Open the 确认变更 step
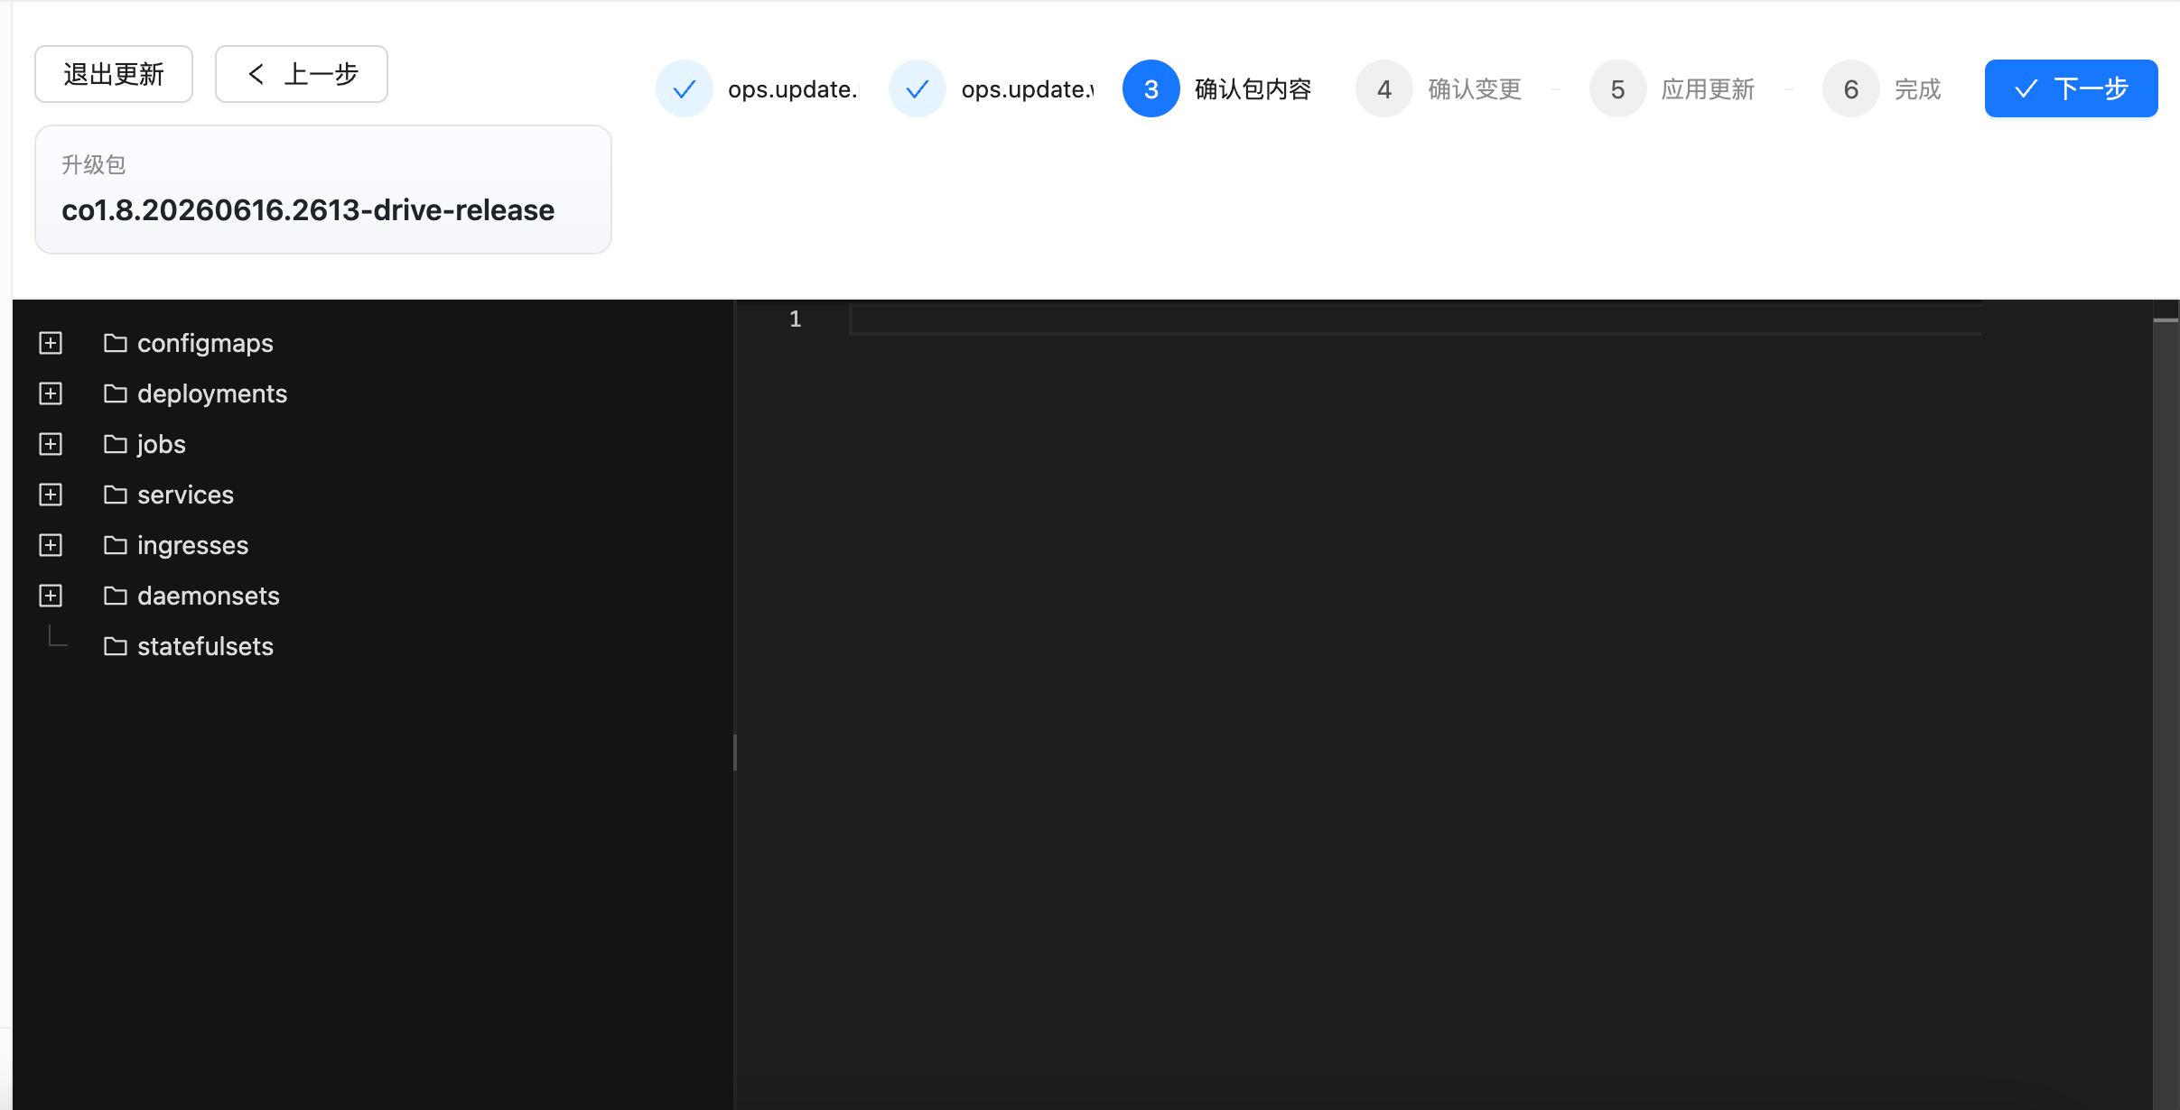This screenshot has width=2180, height=1110. [x=1476, y=89]
